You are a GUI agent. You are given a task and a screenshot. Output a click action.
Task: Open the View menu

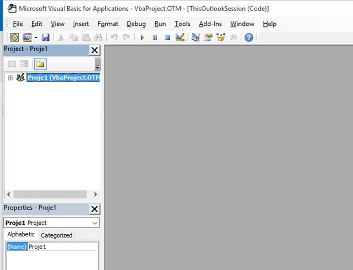click(58, 24)
